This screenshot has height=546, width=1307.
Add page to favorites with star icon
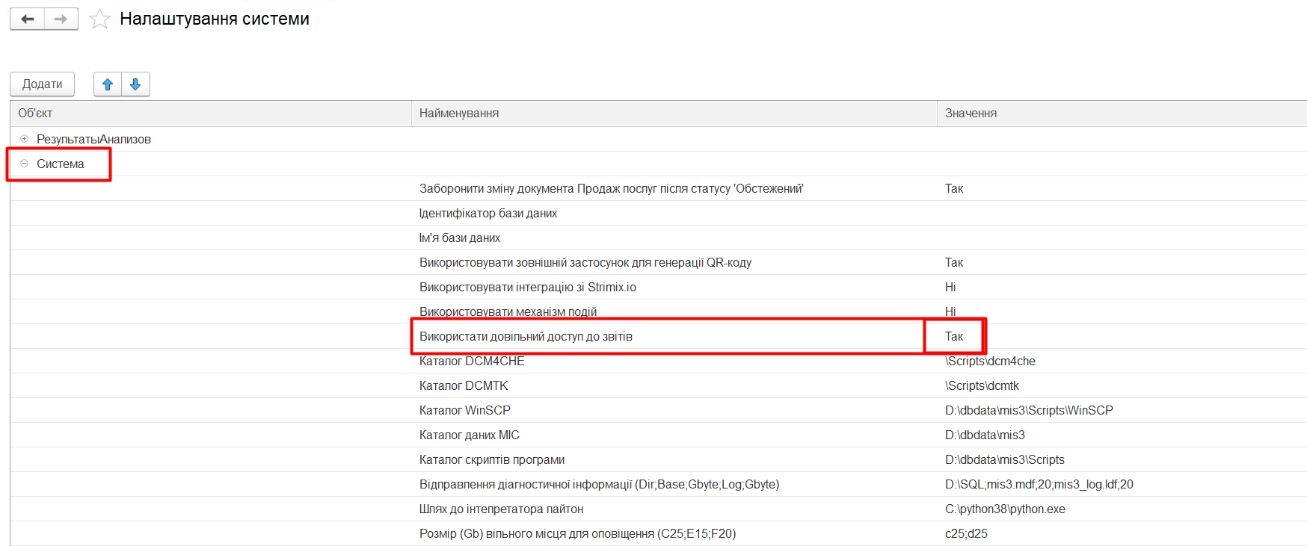pos(99,19)
